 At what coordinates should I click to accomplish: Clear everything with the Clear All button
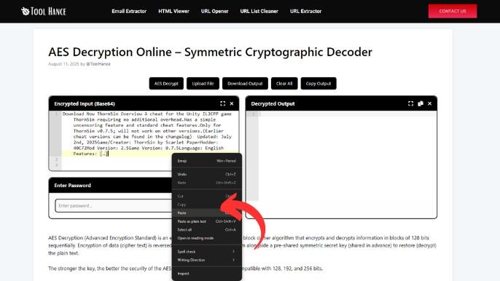pyautogui.click(x=284, y=84)
